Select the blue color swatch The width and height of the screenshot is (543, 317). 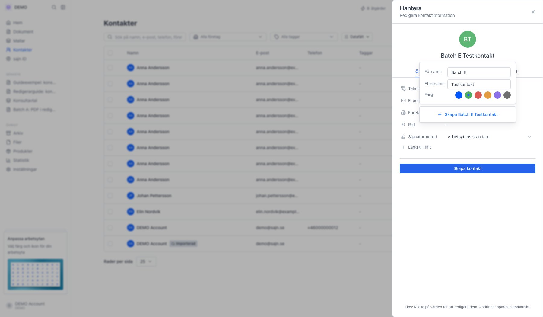(459, 95)
